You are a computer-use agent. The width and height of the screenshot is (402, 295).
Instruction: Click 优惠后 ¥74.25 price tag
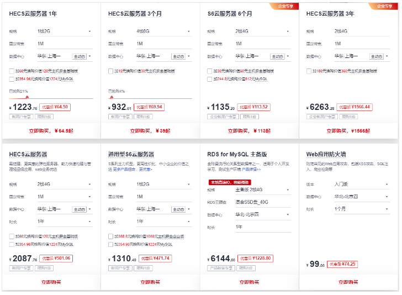pos(342,264)
